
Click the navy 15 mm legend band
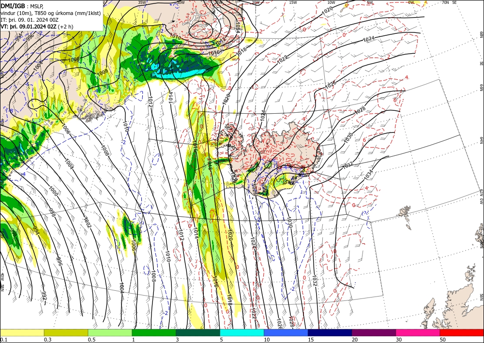[x=330, y=332]
